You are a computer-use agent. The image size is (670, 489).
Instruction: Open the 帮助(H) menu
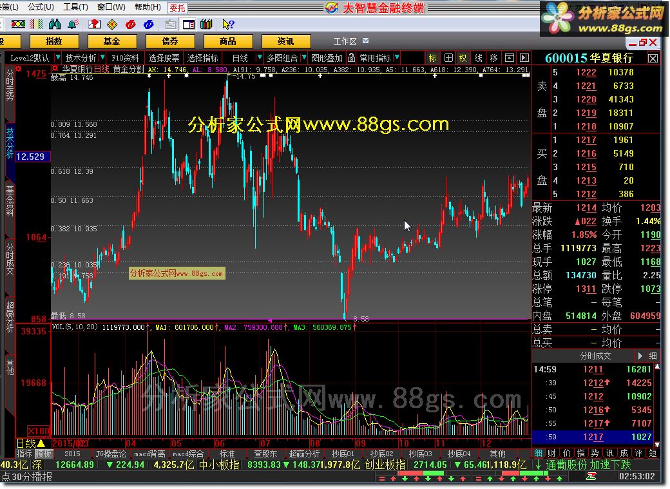click(148, 7)
